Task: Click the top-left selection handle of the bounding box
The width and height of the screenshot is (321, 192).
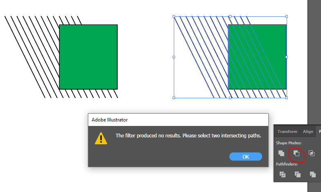Action: tap(174, 17)
